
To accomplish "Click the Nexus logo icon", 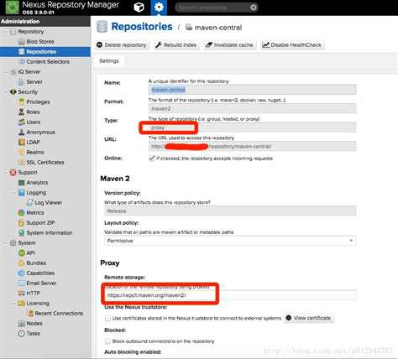I will point(12,7).
